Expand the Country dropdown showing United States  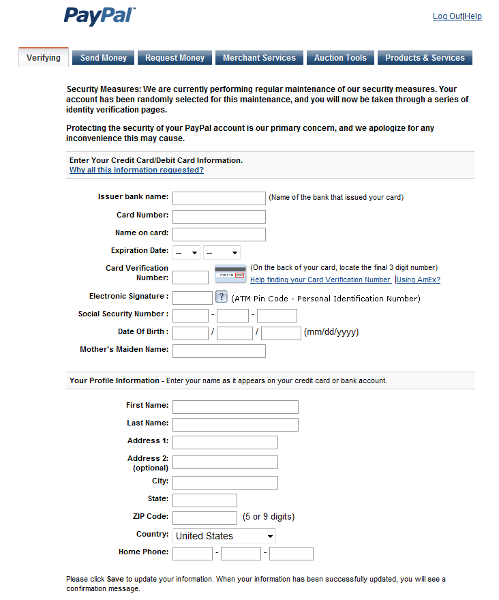pyautogui.click(x=224, y=536)
